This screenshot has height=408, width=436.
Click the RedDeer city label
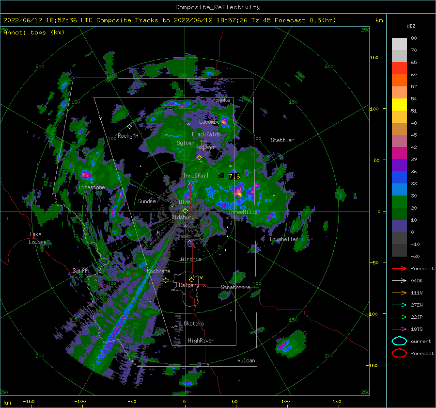pos(205,147)
